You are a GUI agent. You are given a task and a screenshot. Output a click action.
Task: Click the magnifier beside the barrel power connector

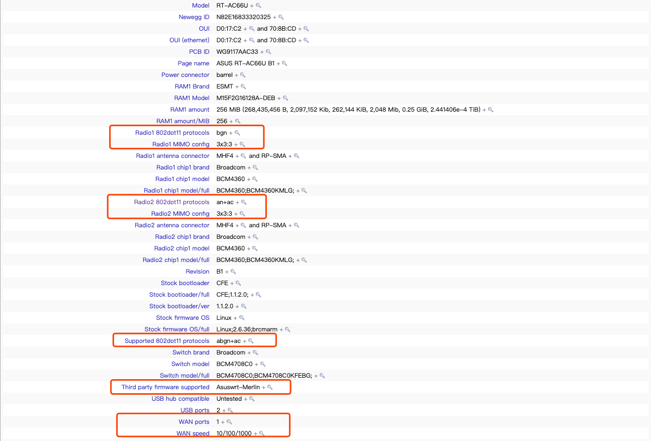click(243, 75)
